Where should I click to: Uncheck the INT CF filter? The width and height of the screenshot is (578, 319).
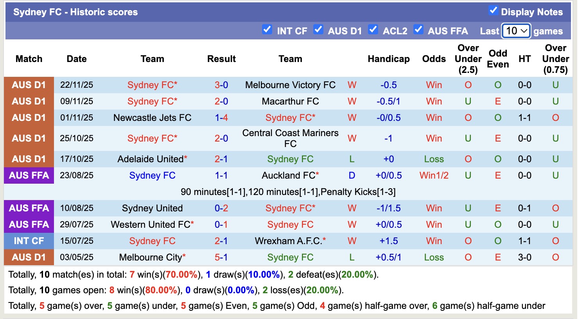267,29
